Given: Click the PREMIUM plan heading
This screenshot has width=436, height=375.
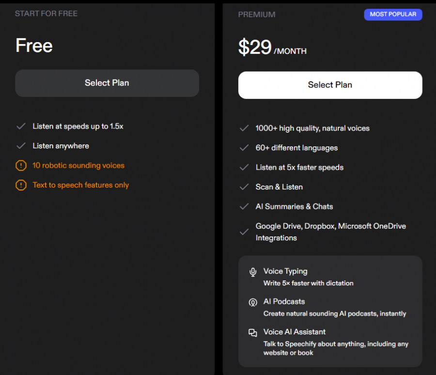Looking at the screenshot, I should [x=256, y=15].
